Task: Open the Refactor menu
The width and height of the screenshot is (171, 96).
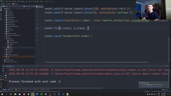Action: 23,1
